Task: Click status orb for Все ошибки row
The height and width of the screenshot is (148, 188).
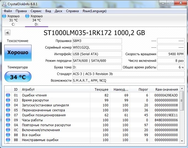Action: [x=8, y=135]
